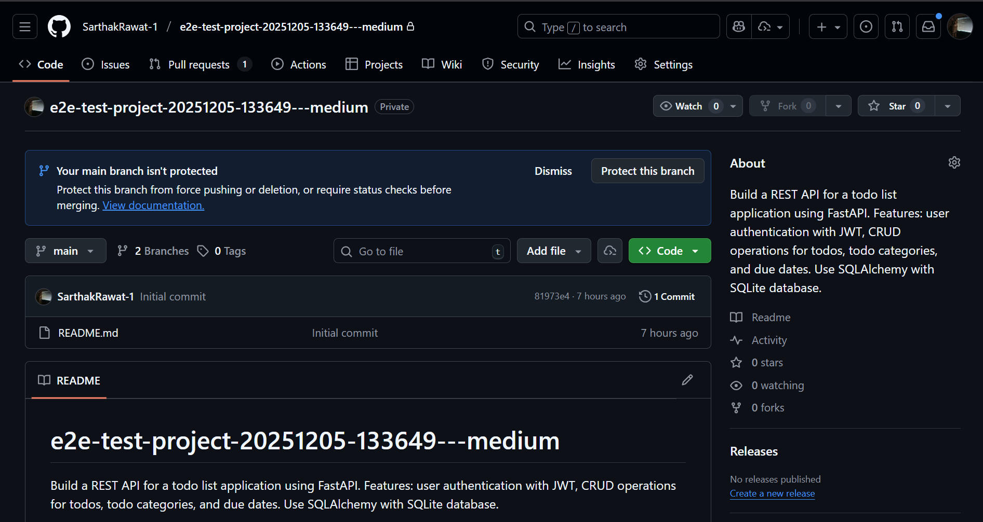Switch to the Issues tab
This screenshot has height=522, width=983.
pos(105,64)
